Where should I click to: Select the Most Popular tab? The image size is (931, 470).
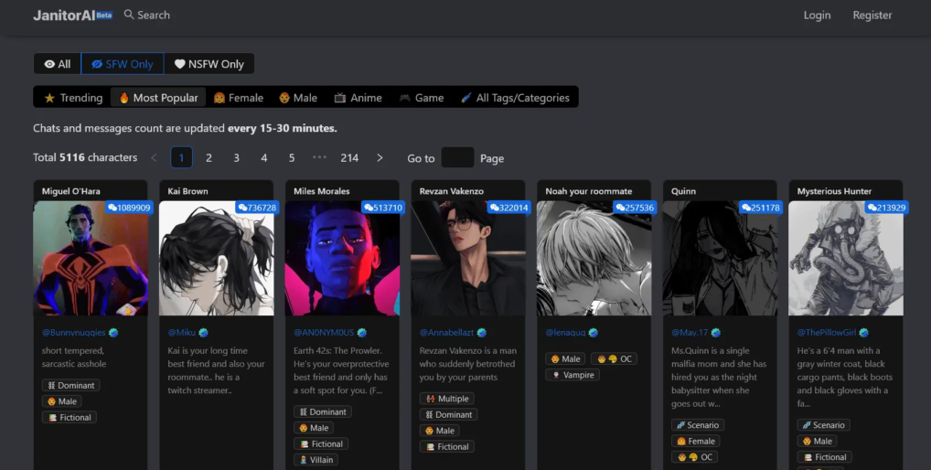[x=157, y=98]
